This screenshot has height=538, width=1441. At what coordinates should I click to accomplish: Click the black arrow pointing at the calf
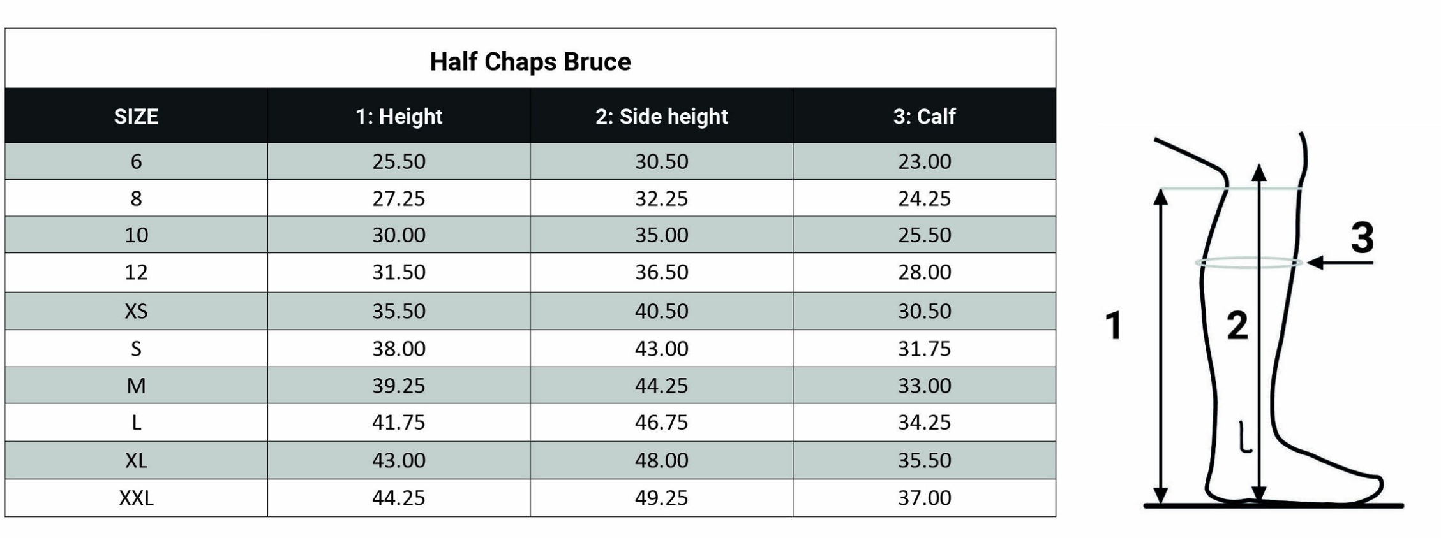coord(1339,263)
